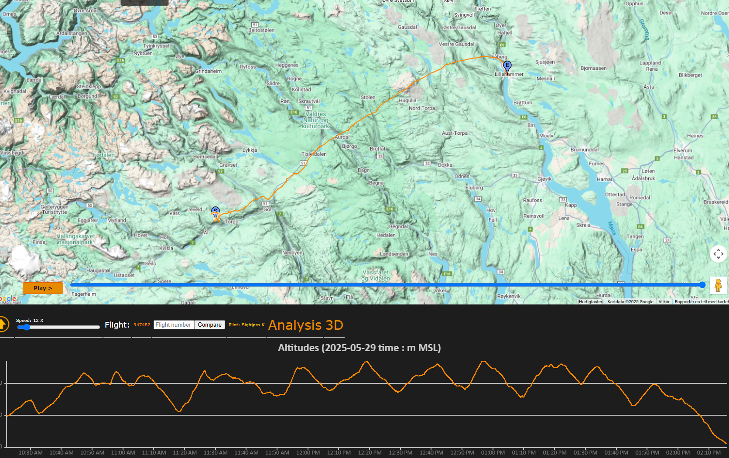Open the Analysis 3D link

[306, 325]
